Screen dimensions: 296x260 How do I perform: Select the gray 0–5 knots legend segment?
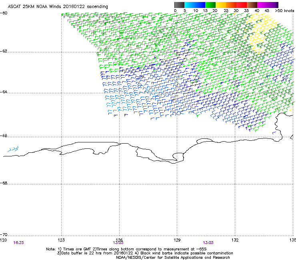pos(179,5)
